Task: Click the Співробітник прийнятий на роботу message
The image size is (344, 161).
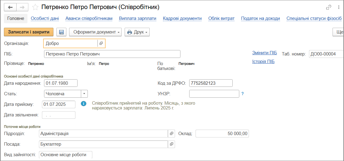Action: [x=143, y=106]
